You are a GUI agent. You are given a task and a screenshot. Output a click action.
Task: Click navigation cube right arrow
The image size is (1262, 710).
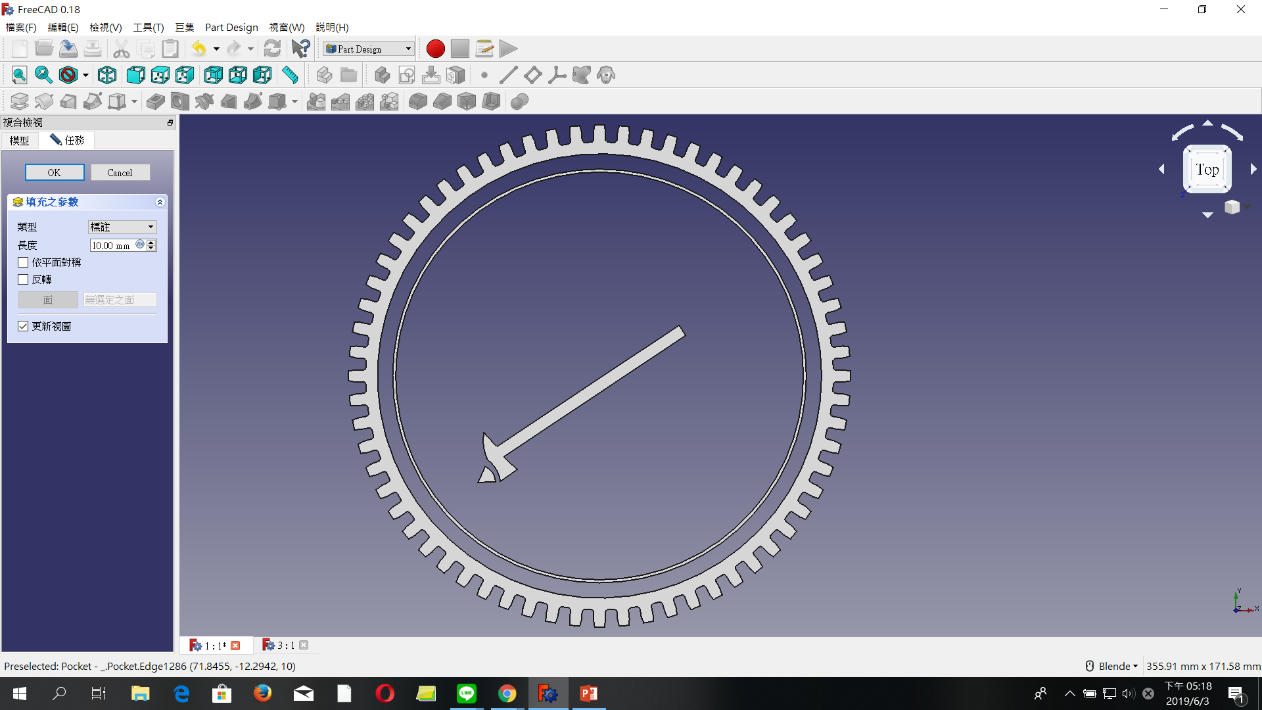pyautogui.click(x=1253, y=169)
